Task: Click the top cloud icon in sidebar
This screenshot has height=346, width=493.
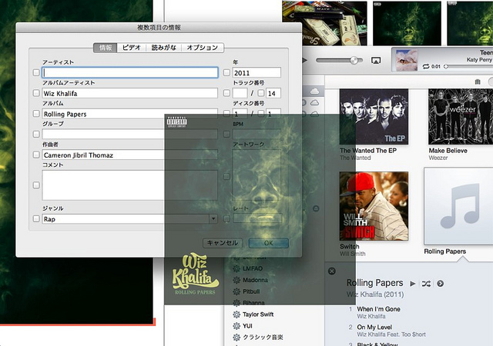Action: (314, 91)
